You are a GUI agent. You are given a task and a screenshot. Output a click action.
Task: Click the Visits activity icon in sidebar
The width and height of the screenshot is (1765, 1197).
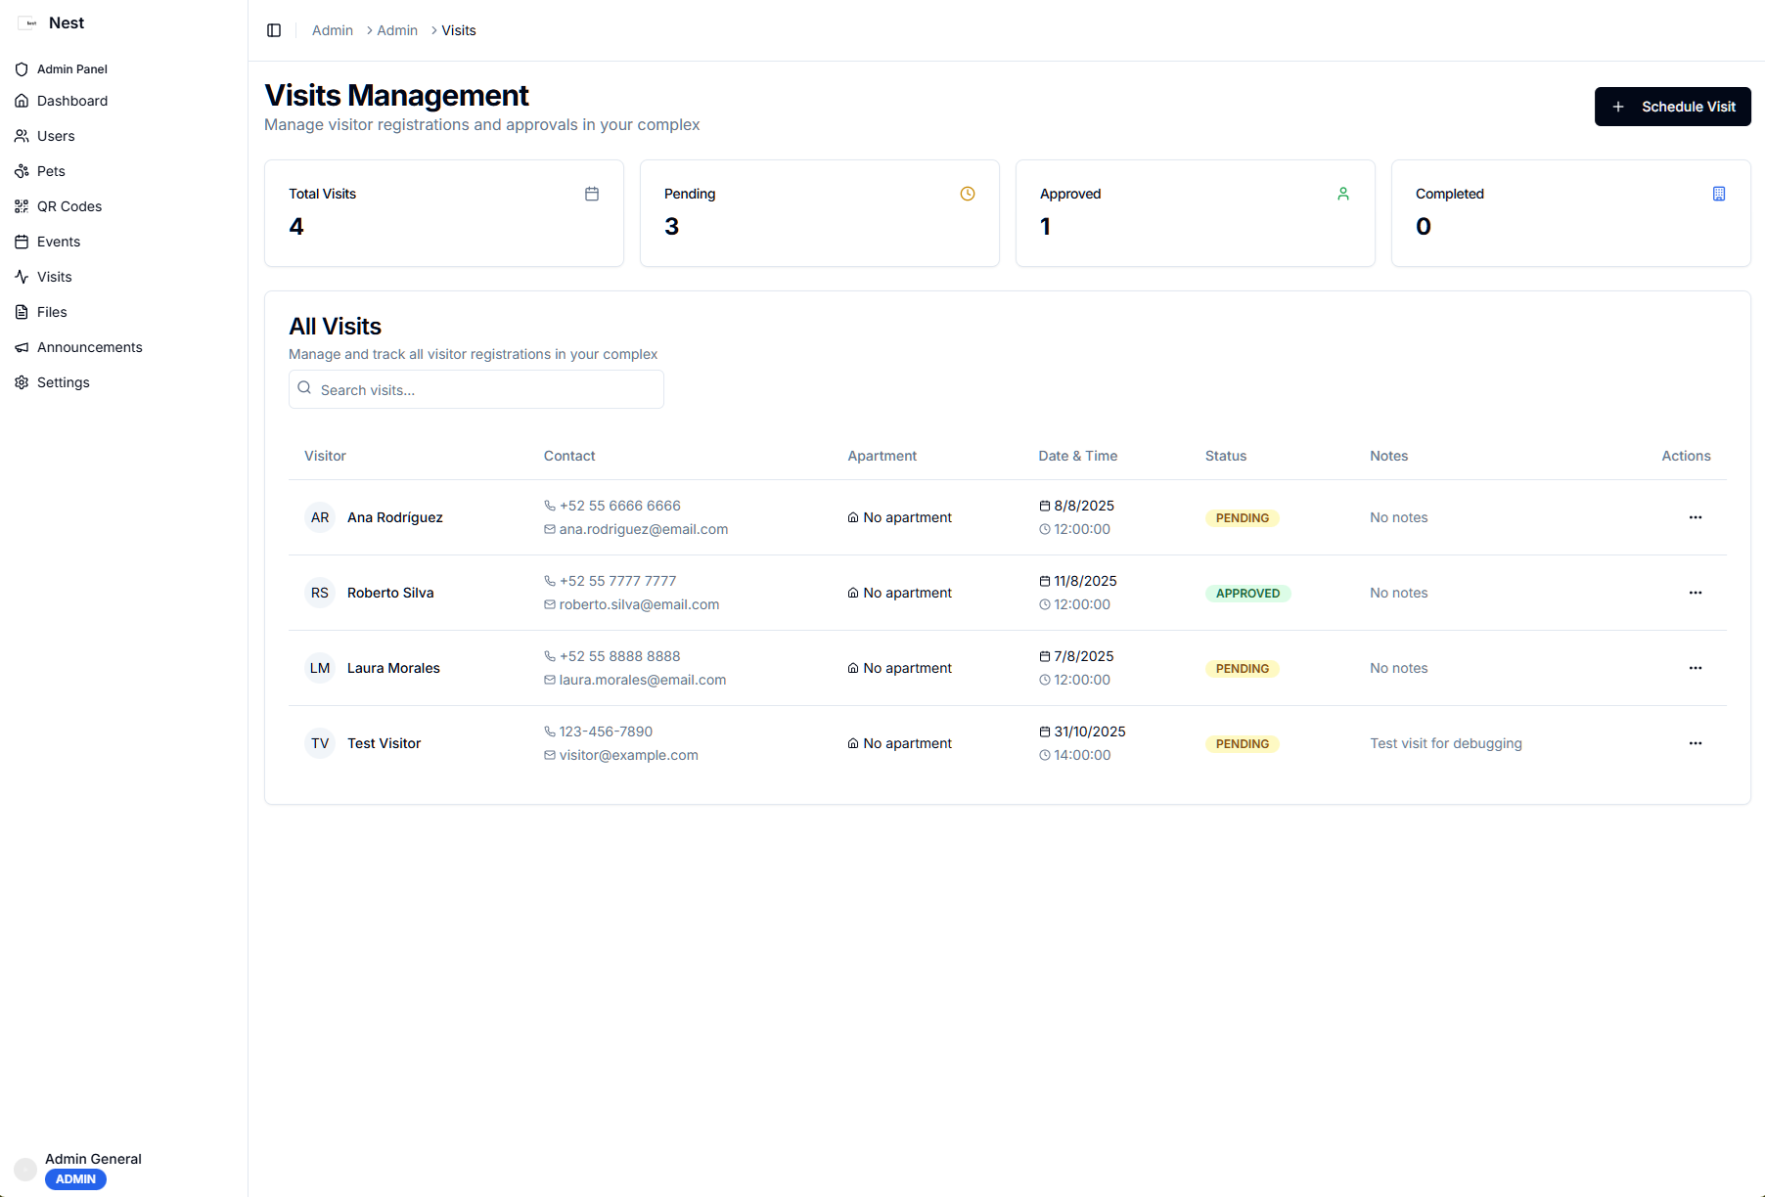pos(22,277)
